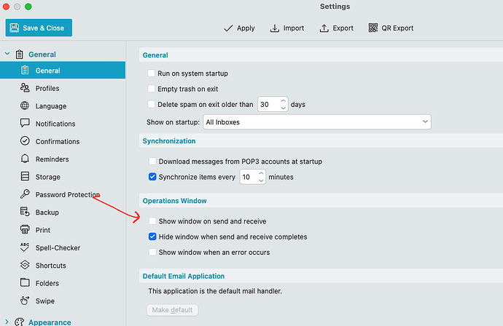503x326 pixels.
Task: Open Shortcuts layered icon
Action: (x=25, y=265)
